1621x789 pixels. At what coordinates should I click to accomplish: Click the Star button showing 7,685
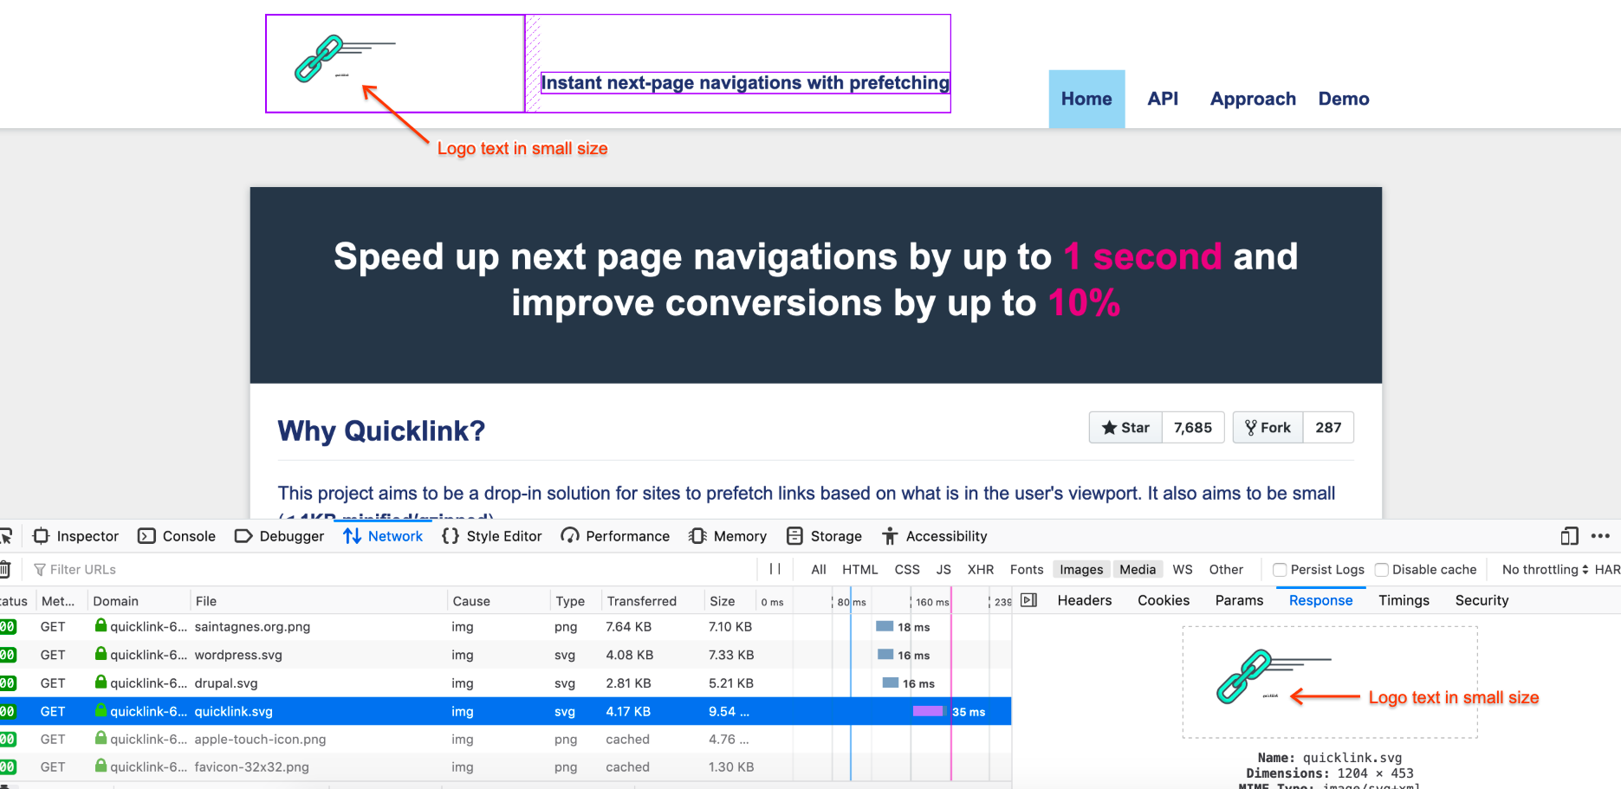1125,427
